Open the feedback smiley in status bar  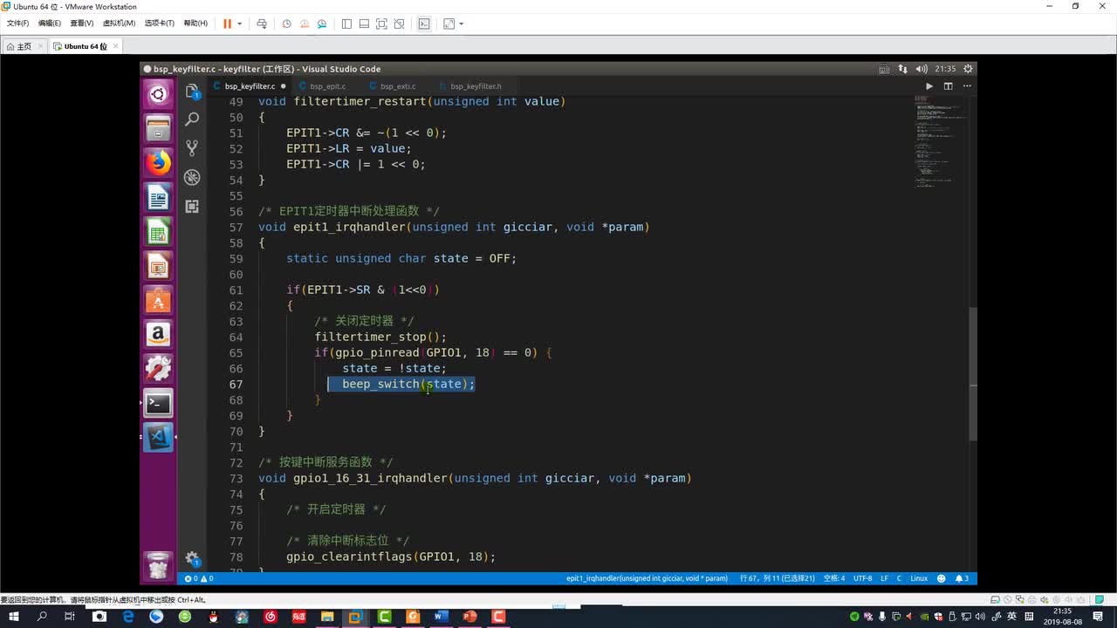(x=941, y=578)
